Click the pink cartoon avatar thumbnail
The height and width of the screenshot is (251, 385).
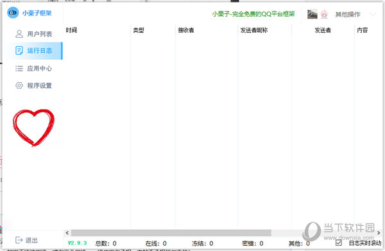coord(324,14)
